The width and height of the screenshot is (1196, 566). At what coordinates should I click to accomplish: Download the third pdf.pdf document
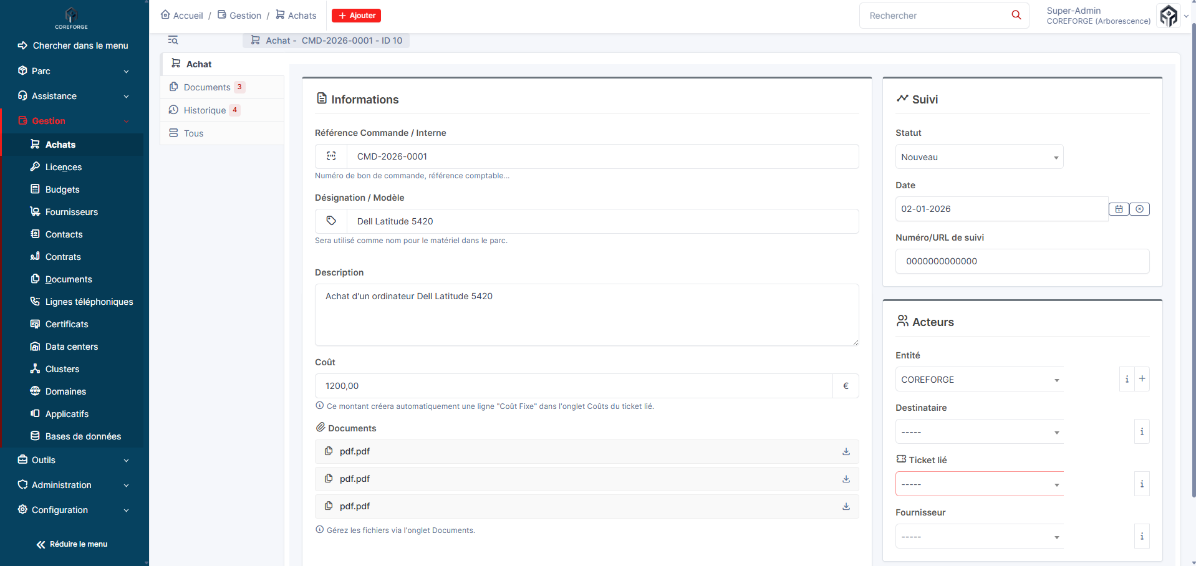846,506
